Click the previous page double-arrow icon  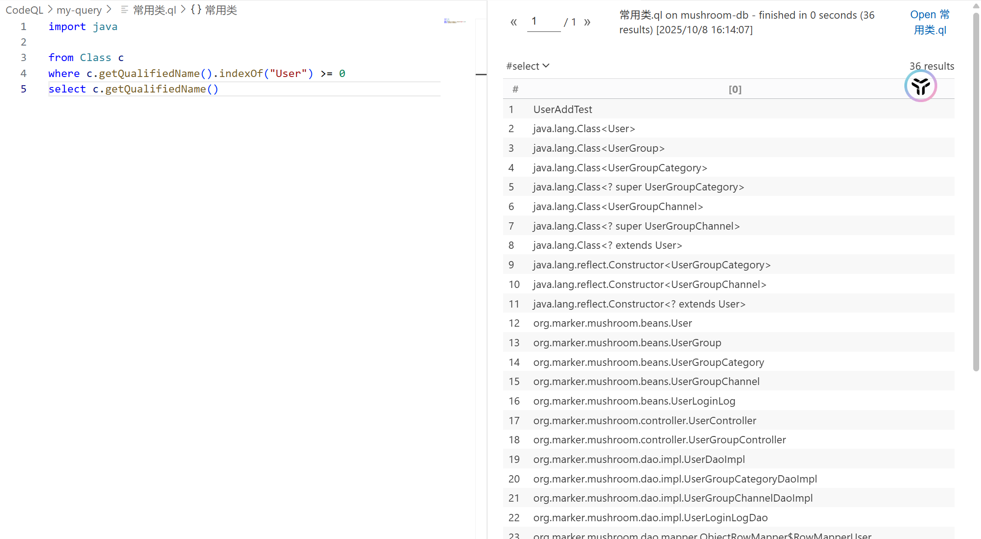(514, 22)
